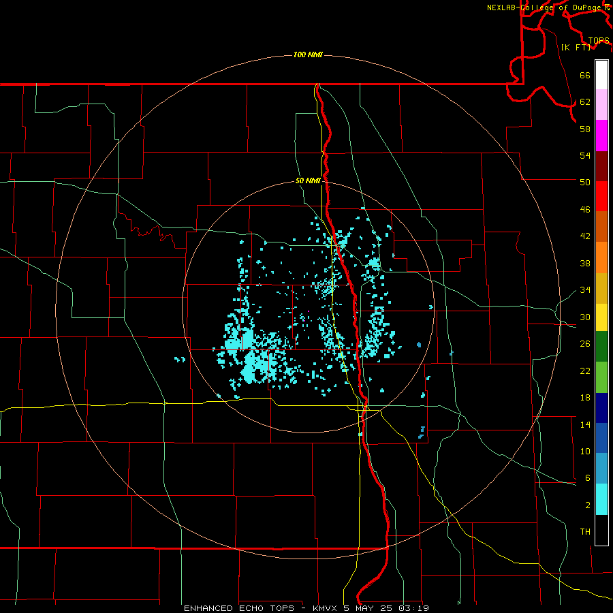
Task: Click the '62' scale value
Action: pyautogui.click(x=585, y=101)
